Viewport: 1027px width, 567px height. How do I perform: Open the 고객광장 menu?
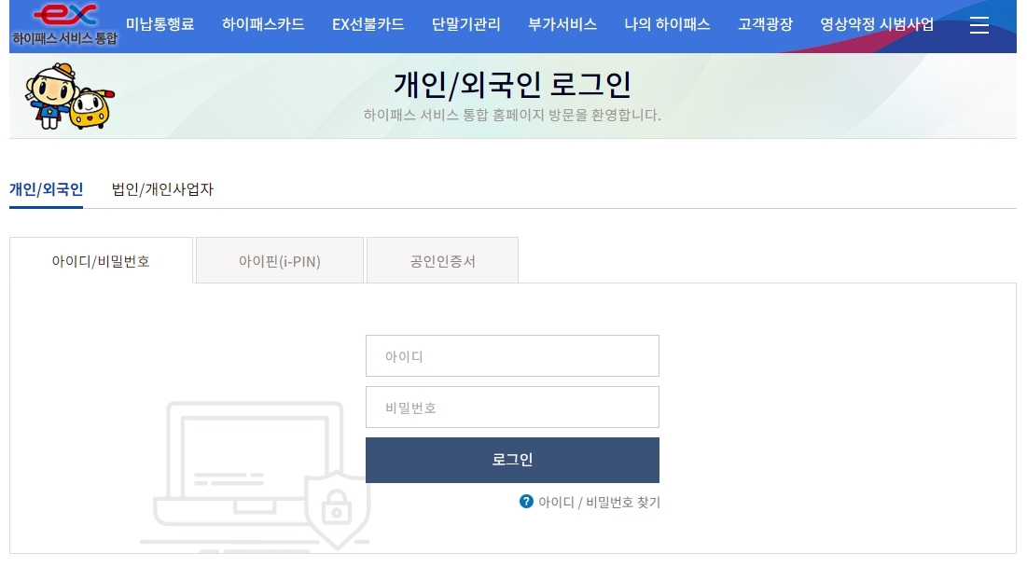tap(765, 24)
